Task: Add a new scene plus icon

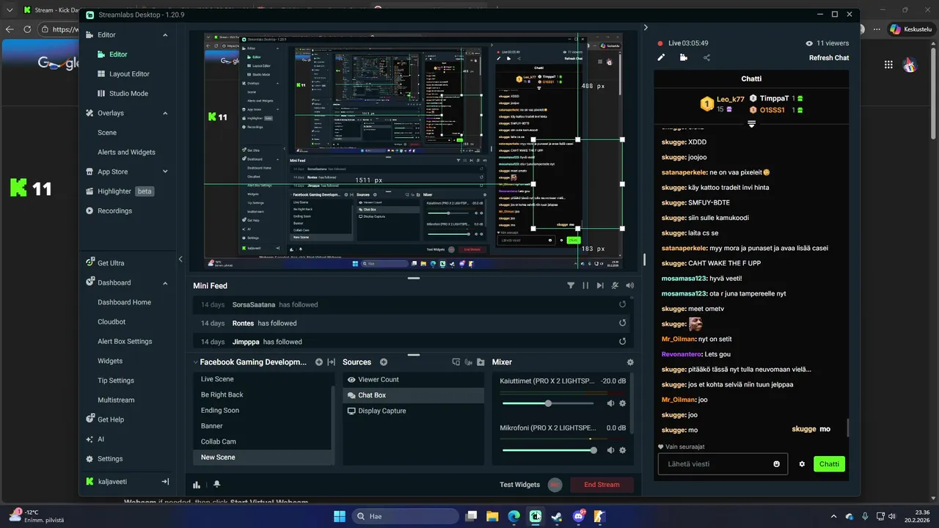Action: (x=319, y=362)
